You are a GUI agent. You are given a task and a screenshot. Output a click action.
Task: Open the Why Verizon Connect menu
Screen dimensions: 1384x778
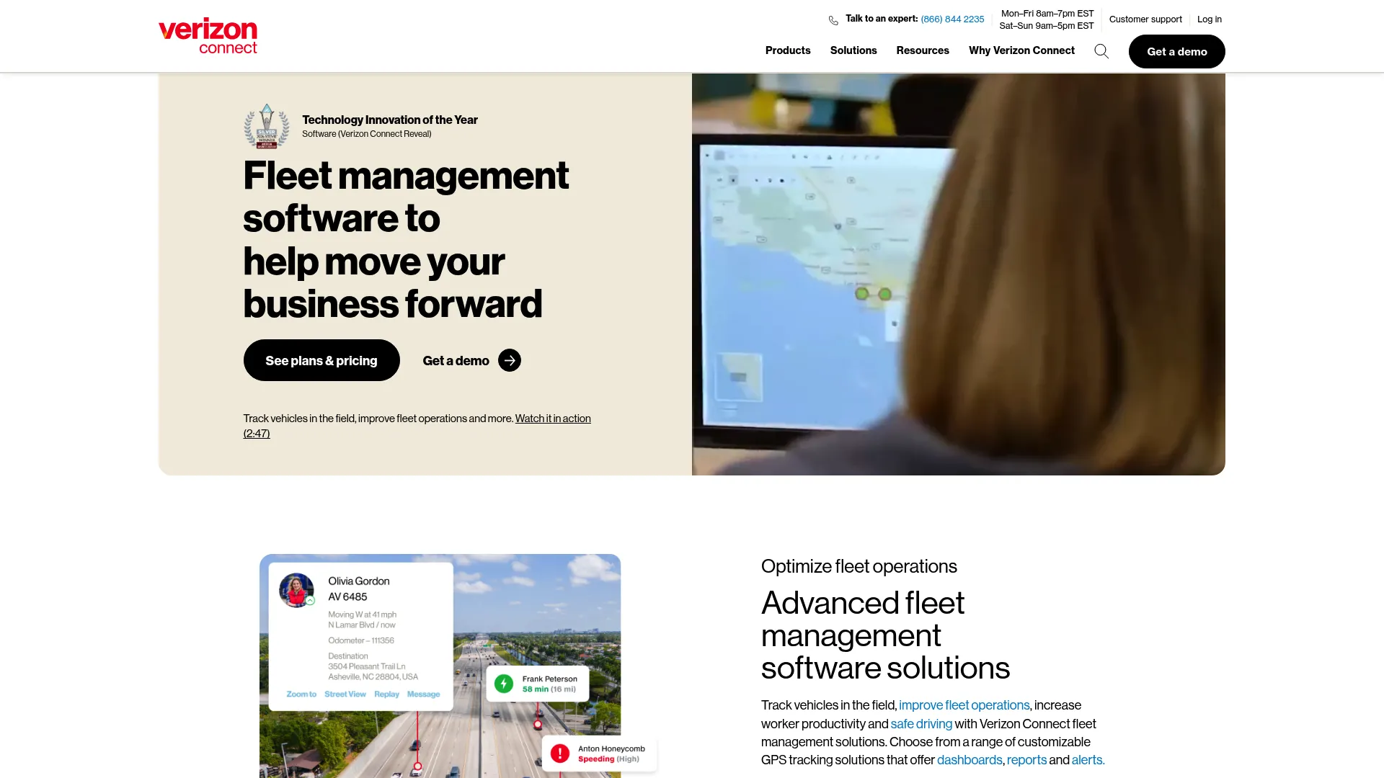[1021, 50]
